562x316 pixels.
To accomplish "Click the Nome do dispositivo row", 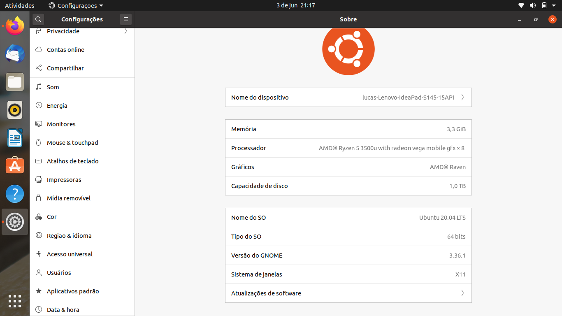I will pyautogui.click(x=348, y=98).
